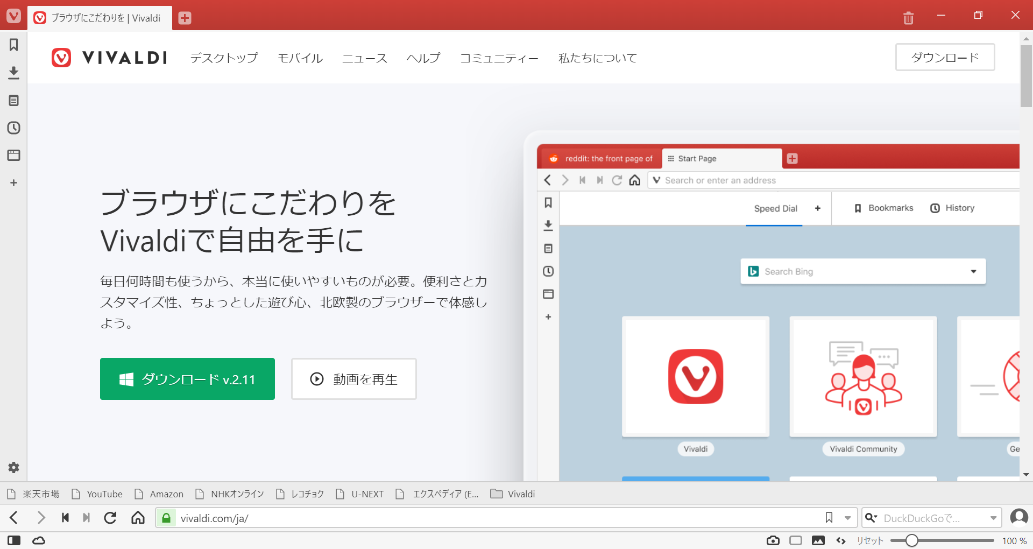Go to the home page
Screen dimensions: 1033x549
click(x=138, y=518)
